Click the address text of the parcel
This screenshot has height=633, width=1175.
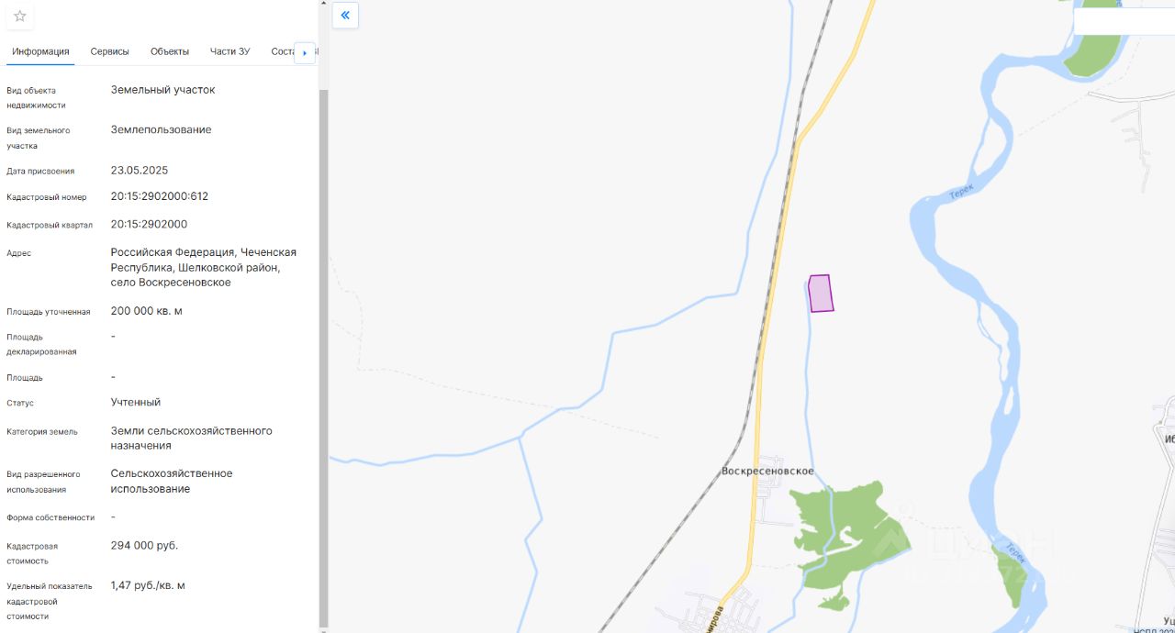(204, 267)
